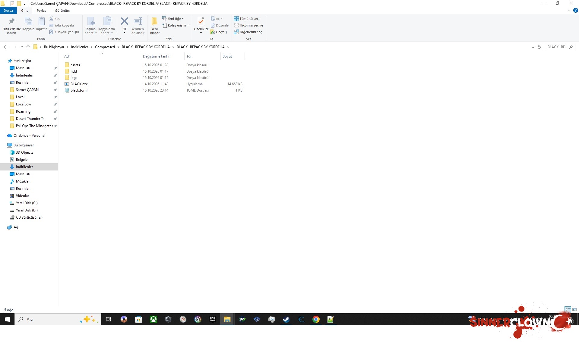The image size is (579, 344).
Task: Open Google Chrome from the taskbar
Action: [x=316, y=319]
